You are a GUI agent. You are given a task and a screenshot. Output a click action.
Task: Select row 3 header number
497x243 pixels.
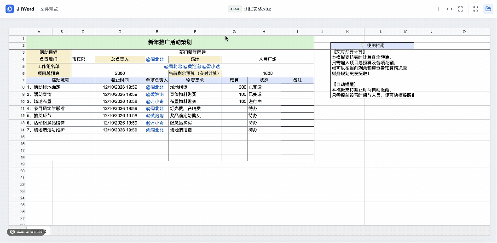(17, 52)
